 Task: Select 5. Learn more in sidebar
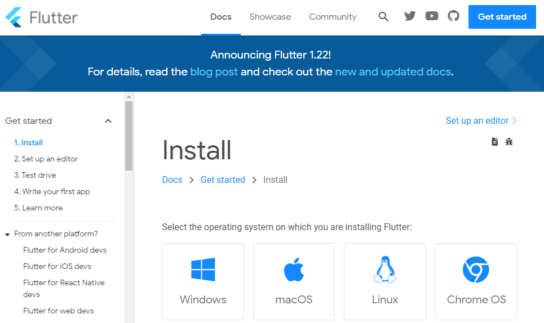click(x=38, y=208)
